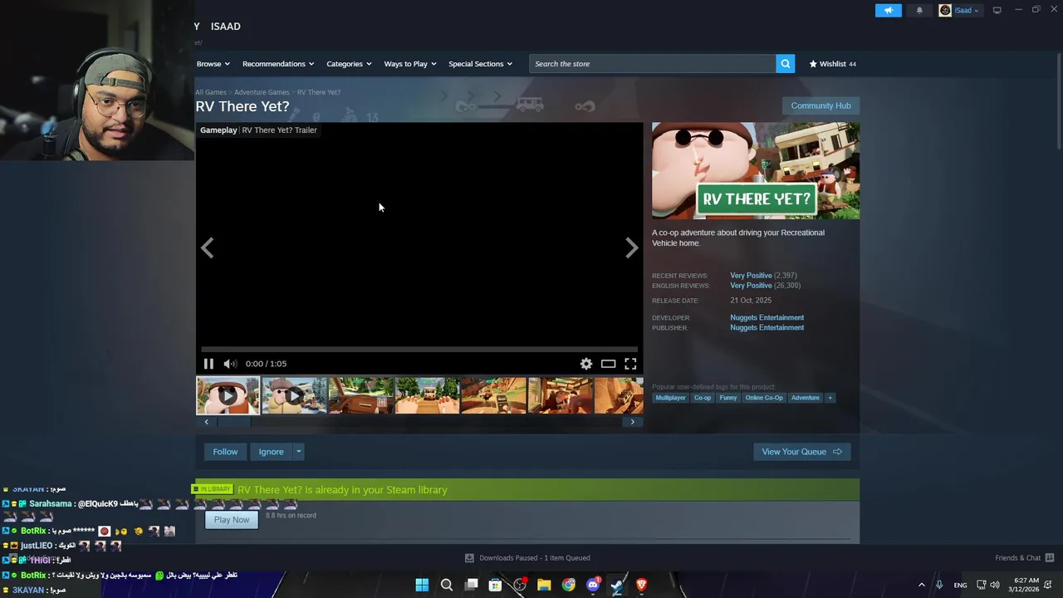Open the iSaad account dropdown
1063x598 pixels.
[959, 10]
